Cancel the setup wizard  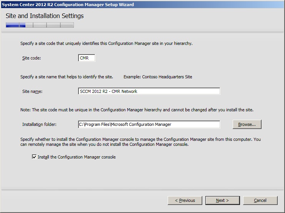(260, 200)
